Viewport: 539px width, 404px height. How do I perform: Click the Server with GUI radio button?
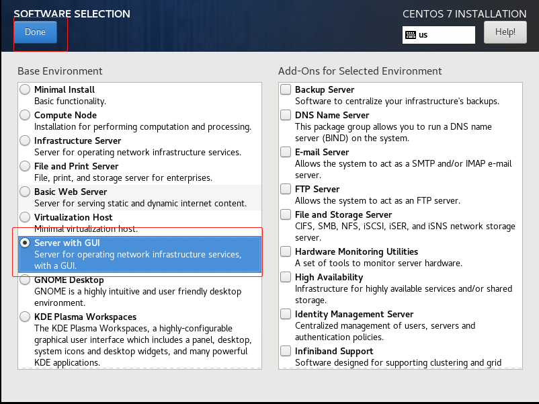(25, 243)
